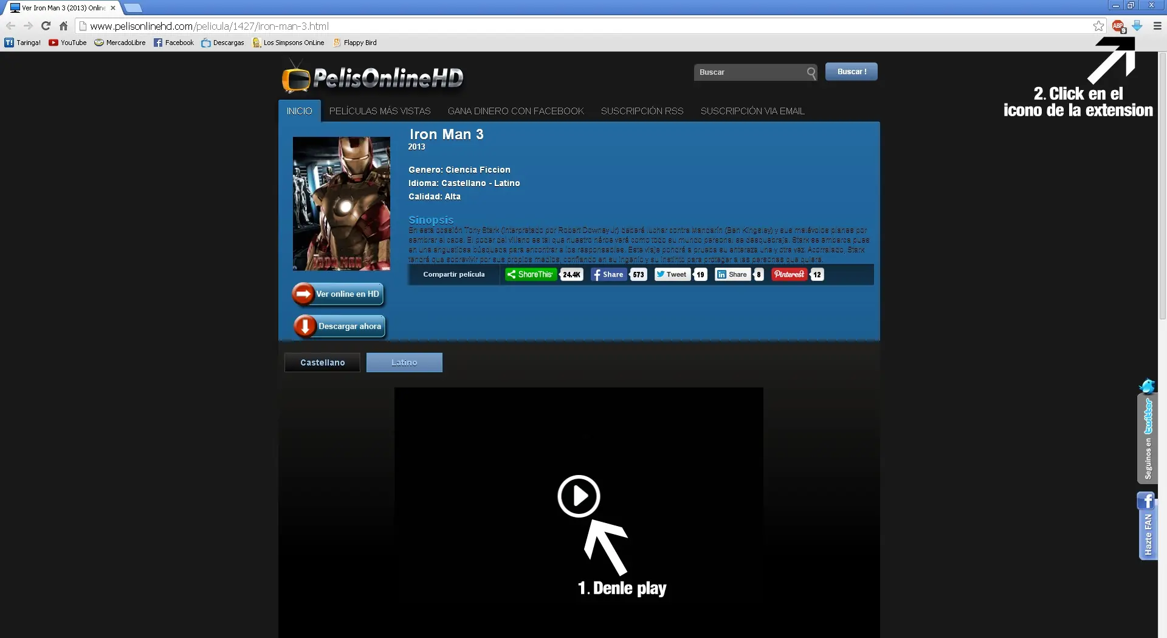This screenshot has height=638, width=1167.
Task: Open the Chrome menu icon
Action: (x=1157, y=26)
